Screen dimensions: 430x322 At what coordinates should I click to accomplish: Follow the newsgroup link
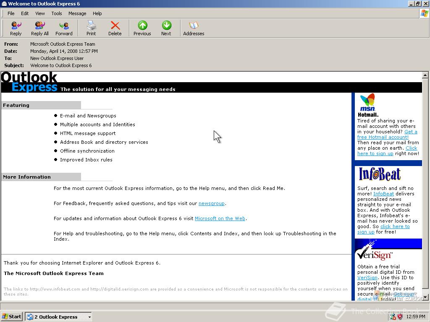(x=212, y=203)
